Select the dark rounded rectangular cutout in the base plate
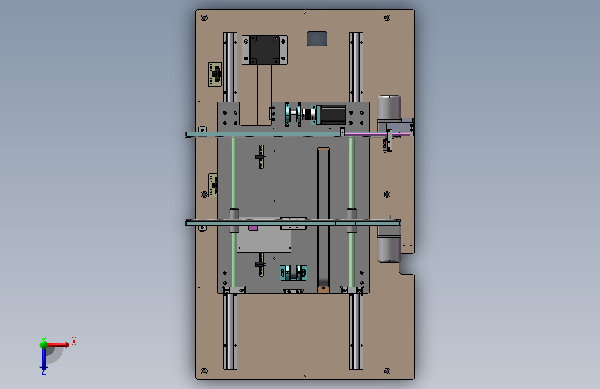Viewport: 600px width, 389px height. 317,39
